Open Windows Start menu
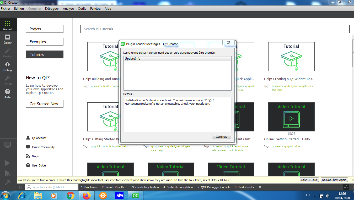Image resolution: width=354 pixels, height=200 pixels. pos(6,196)
